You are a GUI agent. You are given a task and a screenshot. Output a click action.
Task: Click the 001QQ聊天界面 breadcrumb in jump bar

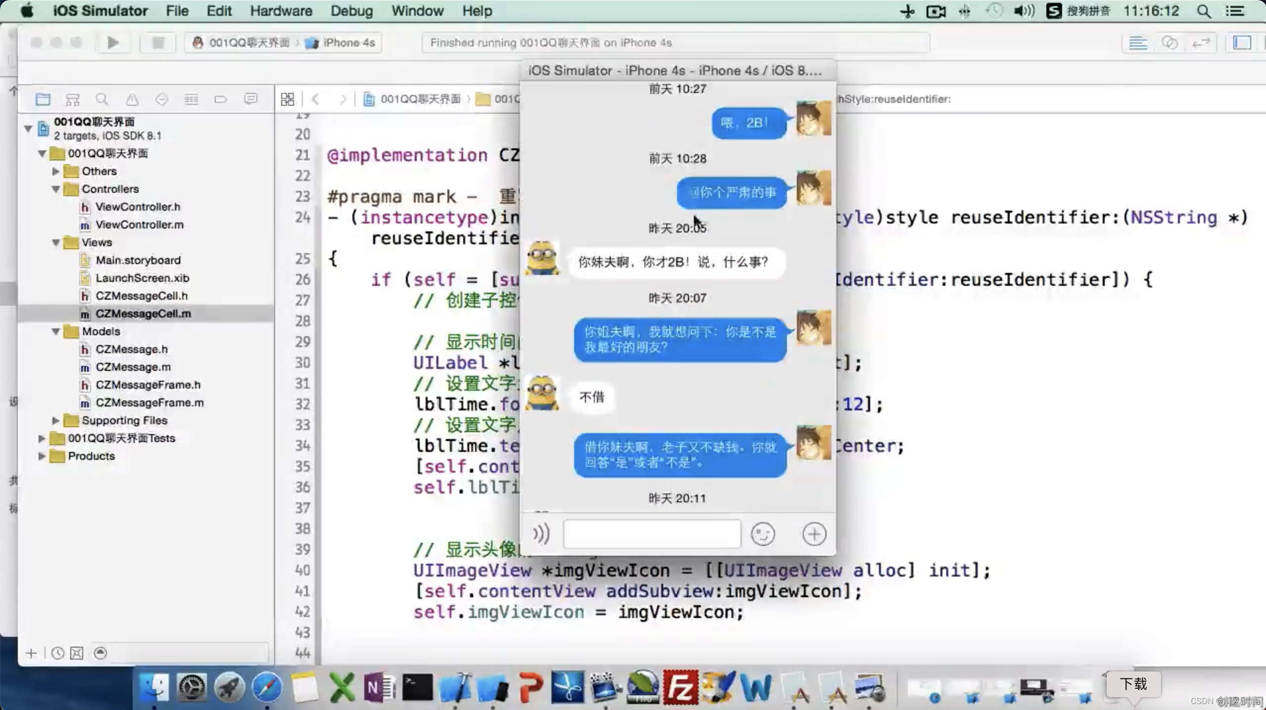click(x=413, y=99)
